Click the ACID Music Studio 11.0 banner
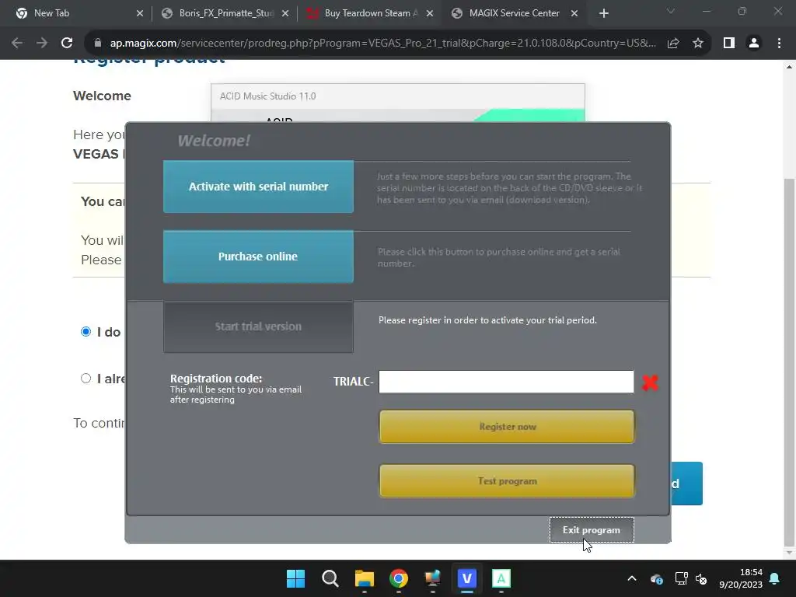 coord(397,96)
